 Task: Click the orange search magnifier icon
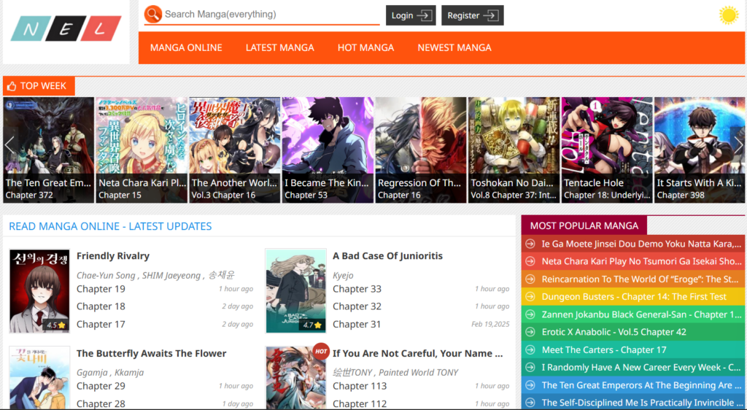[153, 15]
